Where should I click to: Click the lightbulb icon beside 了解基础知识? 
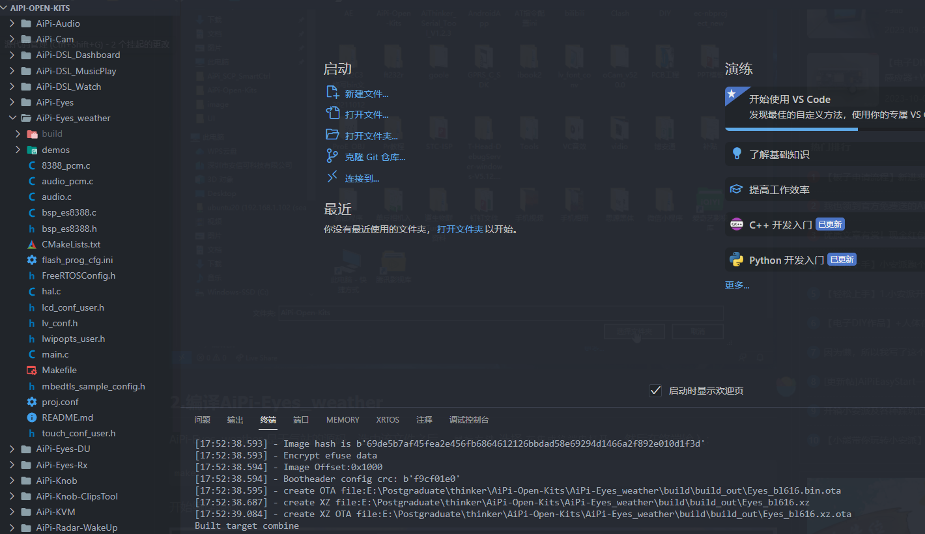(x=737, y=154)
